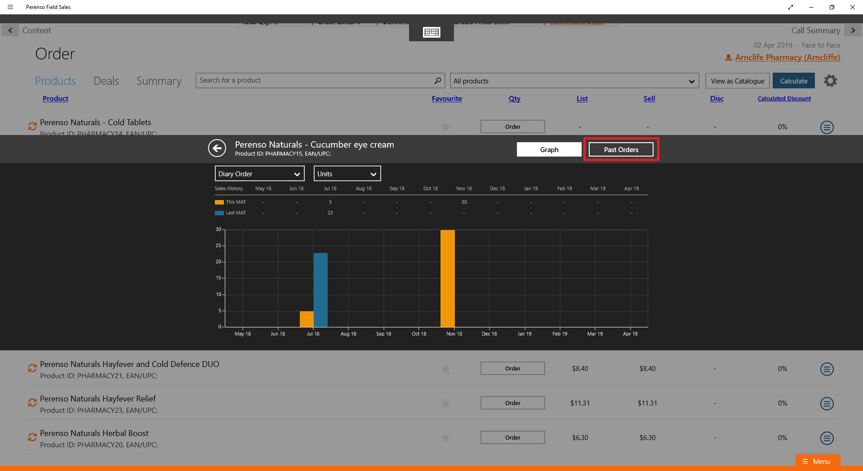The image size is (863, 471).
Task: Open order settings gear icon
Action: click(830, 81)
